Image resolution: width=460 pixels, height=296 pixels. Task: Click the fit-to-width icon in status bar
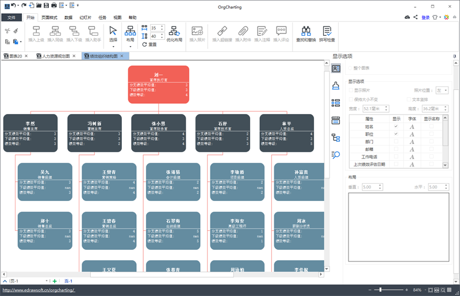pyautogui.click(x=436, y=290)
